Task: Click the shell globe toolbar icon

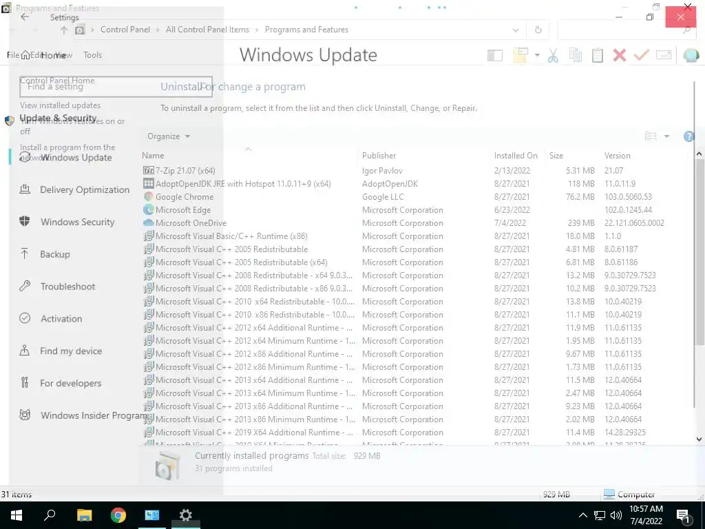Action: coord(691,55)
